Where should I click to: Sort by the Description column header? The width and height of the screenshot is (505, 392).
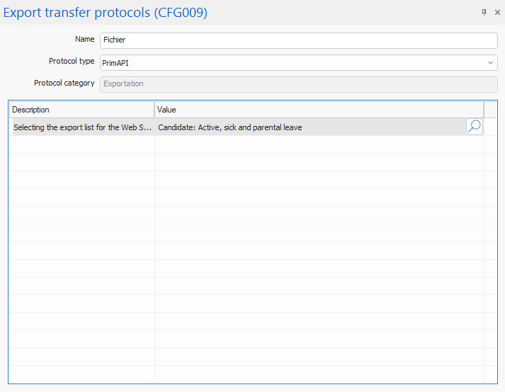[81, 110]
